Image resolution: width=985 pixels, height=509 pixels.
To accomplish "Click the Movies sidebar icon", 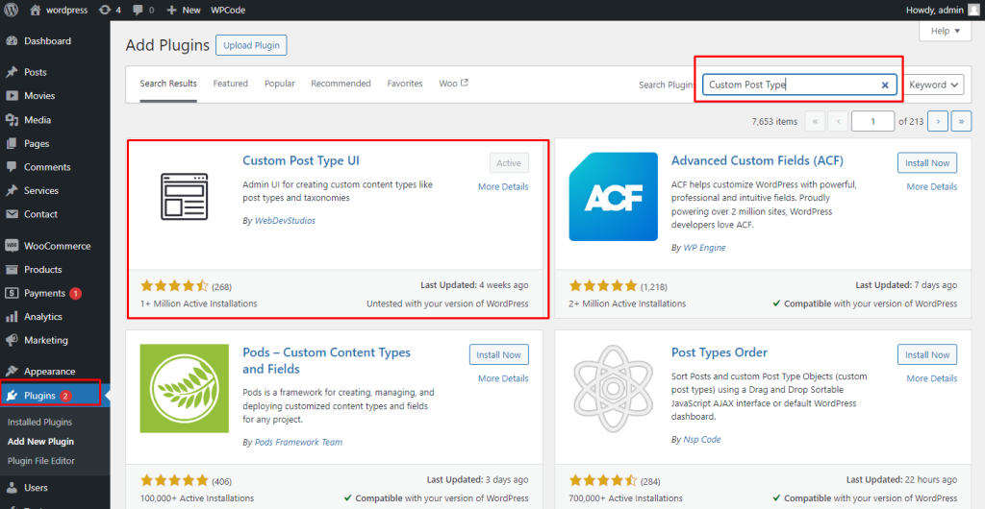I will click(x=12, y=96).
